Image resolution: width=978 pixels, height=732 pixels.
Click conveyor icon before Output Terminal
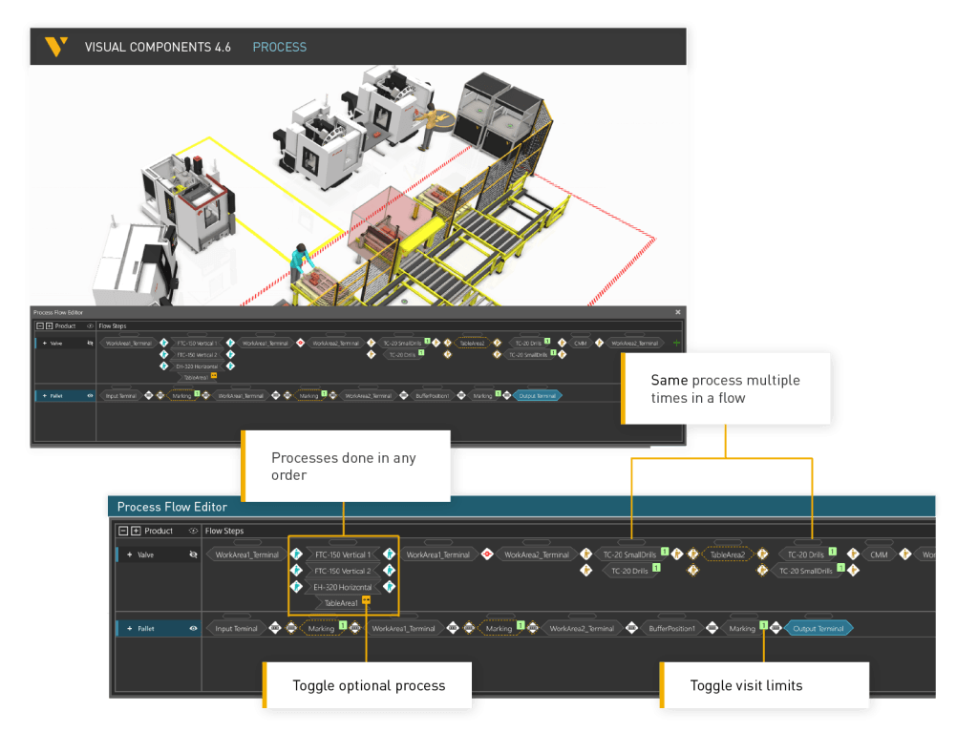click(x=776, y=629)
